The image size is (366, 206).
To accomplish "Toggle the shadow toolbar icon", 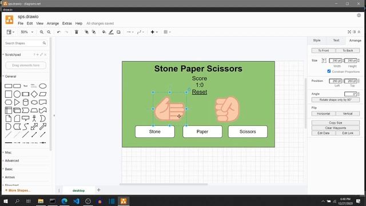I will tap(118, 32).
